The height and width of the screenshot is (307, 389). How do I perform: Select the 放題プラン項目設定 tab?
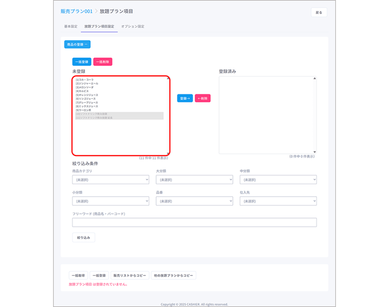click(x=100, y=26)
